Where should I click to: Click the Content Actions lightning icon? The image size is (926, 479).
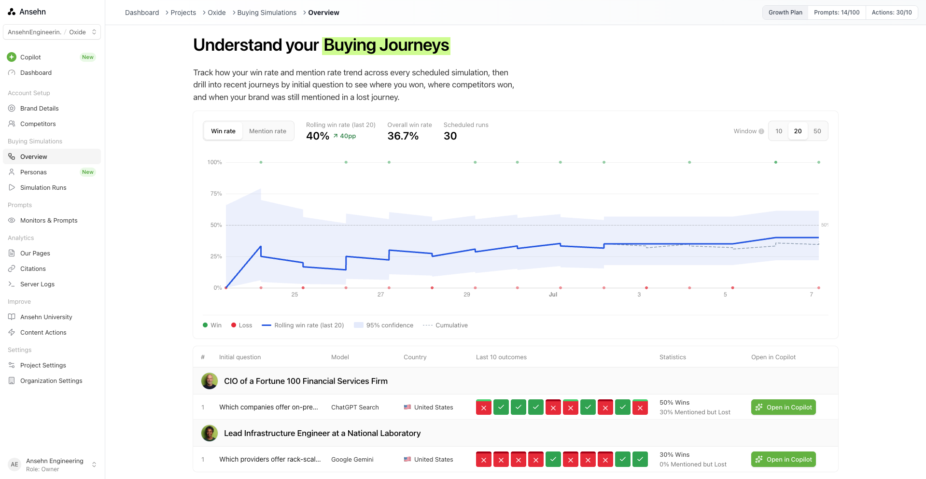click(12, 332)
